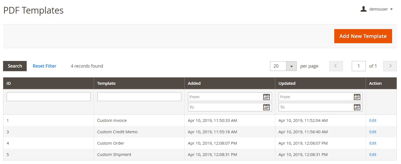
Task: Edit the Custom Shipment template
Action: pos(373,155)
